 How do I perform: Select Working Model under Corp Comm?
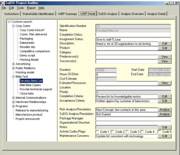pos(29,60)
